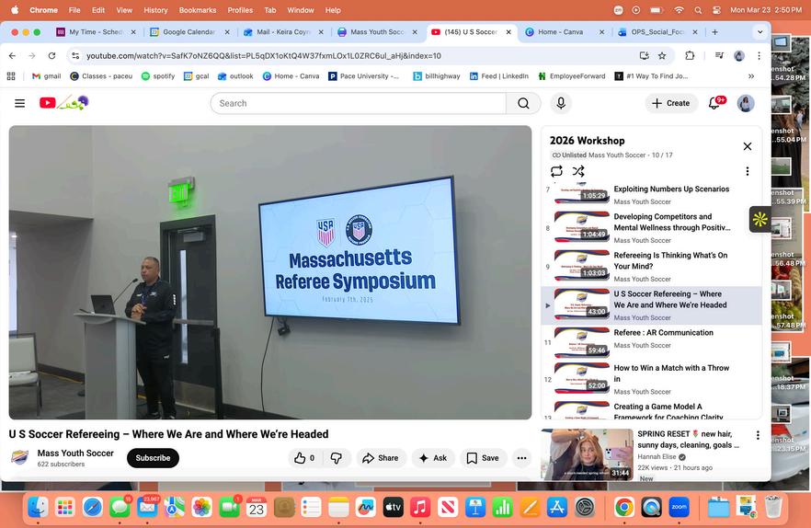Open the History menu in menu bar

click(155, 10)
